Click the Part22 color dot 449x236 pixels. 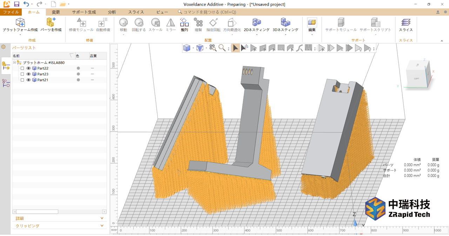click(78, 68)
